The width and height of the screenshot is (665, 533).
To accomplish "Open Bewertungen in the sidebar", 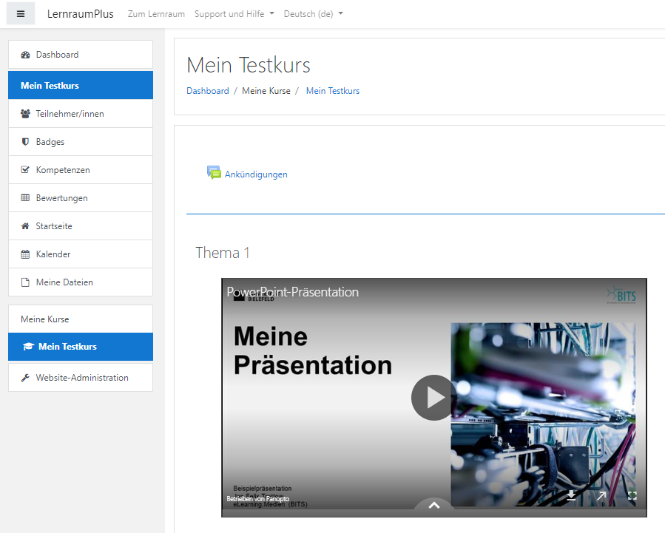I will [x=81, y=198].
